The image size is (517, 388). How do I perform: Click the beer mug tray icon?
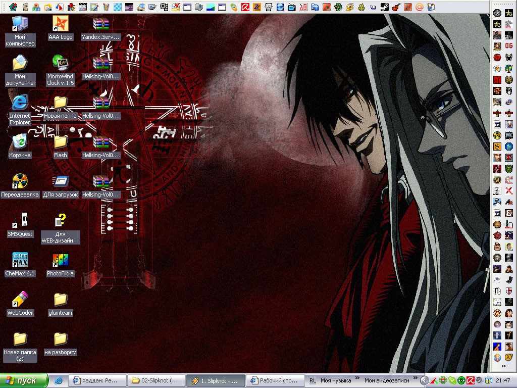point(488,381)
